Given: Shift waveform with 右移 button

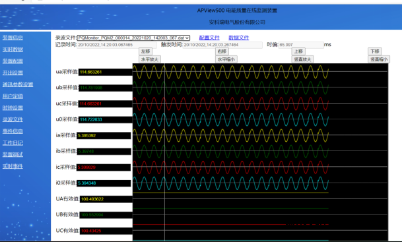Looking at the screenshot, I should [x=222, y=51].
